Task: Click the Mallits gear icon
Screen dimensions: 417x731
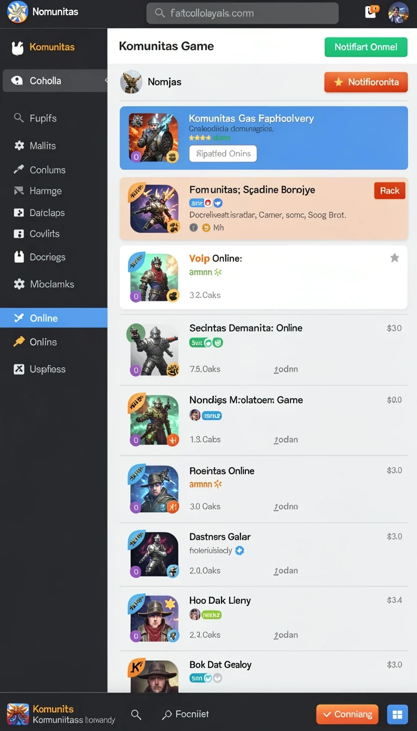Action: [19, 145]
